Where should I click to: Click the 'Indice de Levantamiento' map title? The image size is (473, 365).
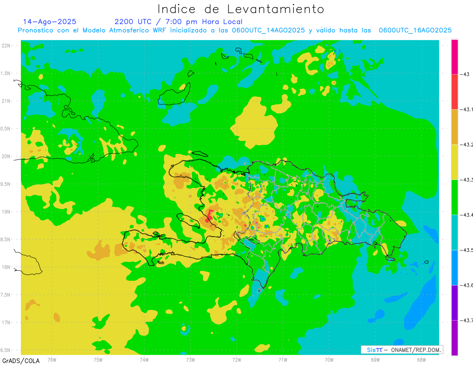240,9
